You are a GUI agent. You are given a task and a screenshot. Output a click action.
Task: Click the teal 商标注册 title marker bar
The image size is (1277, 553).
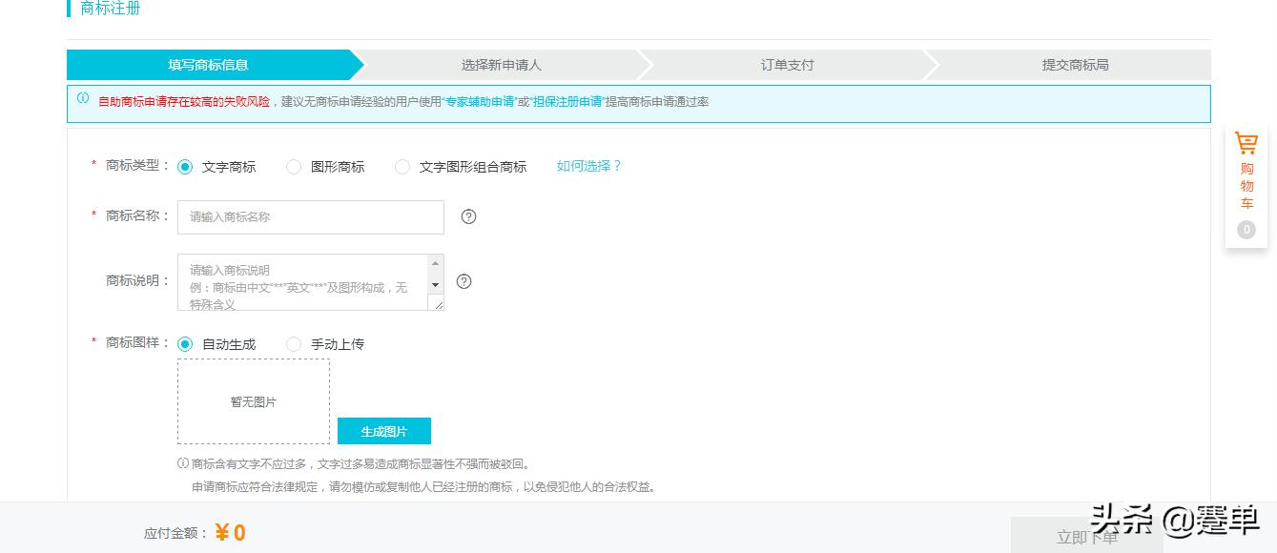tap(68, 9)
